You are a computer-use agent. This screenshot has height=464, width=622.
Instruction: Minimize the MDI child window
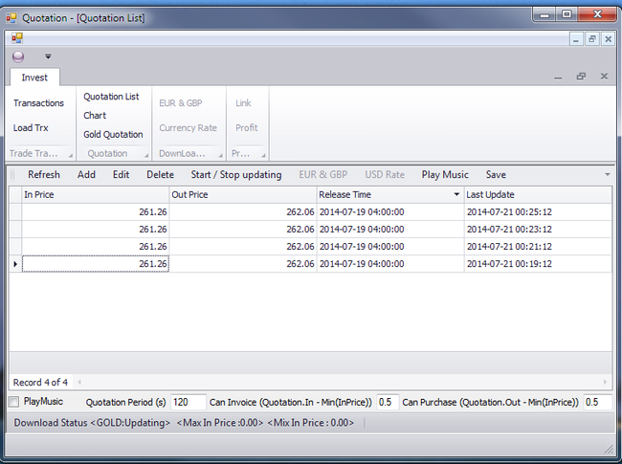tap(576, 39)
